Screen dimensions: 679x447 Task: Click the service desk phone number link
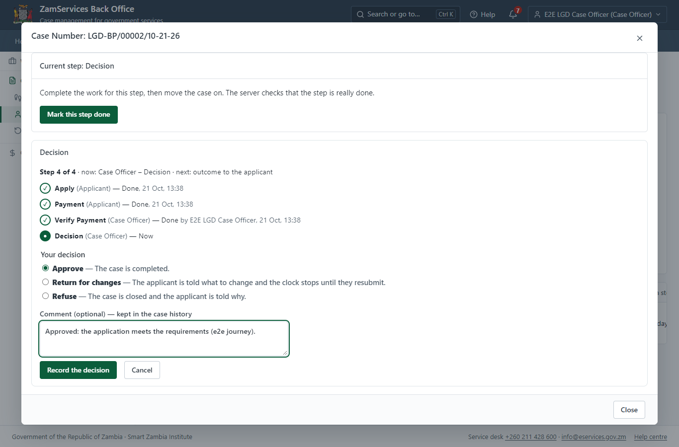(x=531, y=437)
